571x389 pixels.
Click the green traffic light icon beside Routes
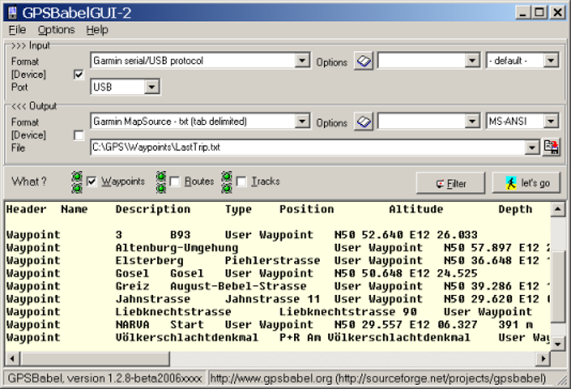point(161,182)
